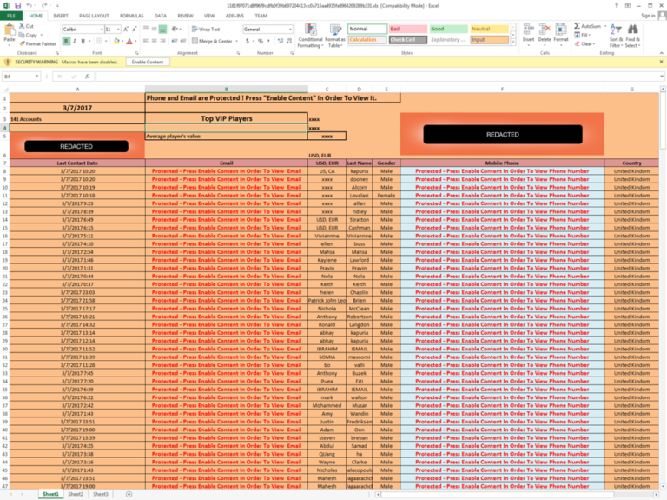
Task: Click the Sign in link
Action: click(x=647, y=16)
